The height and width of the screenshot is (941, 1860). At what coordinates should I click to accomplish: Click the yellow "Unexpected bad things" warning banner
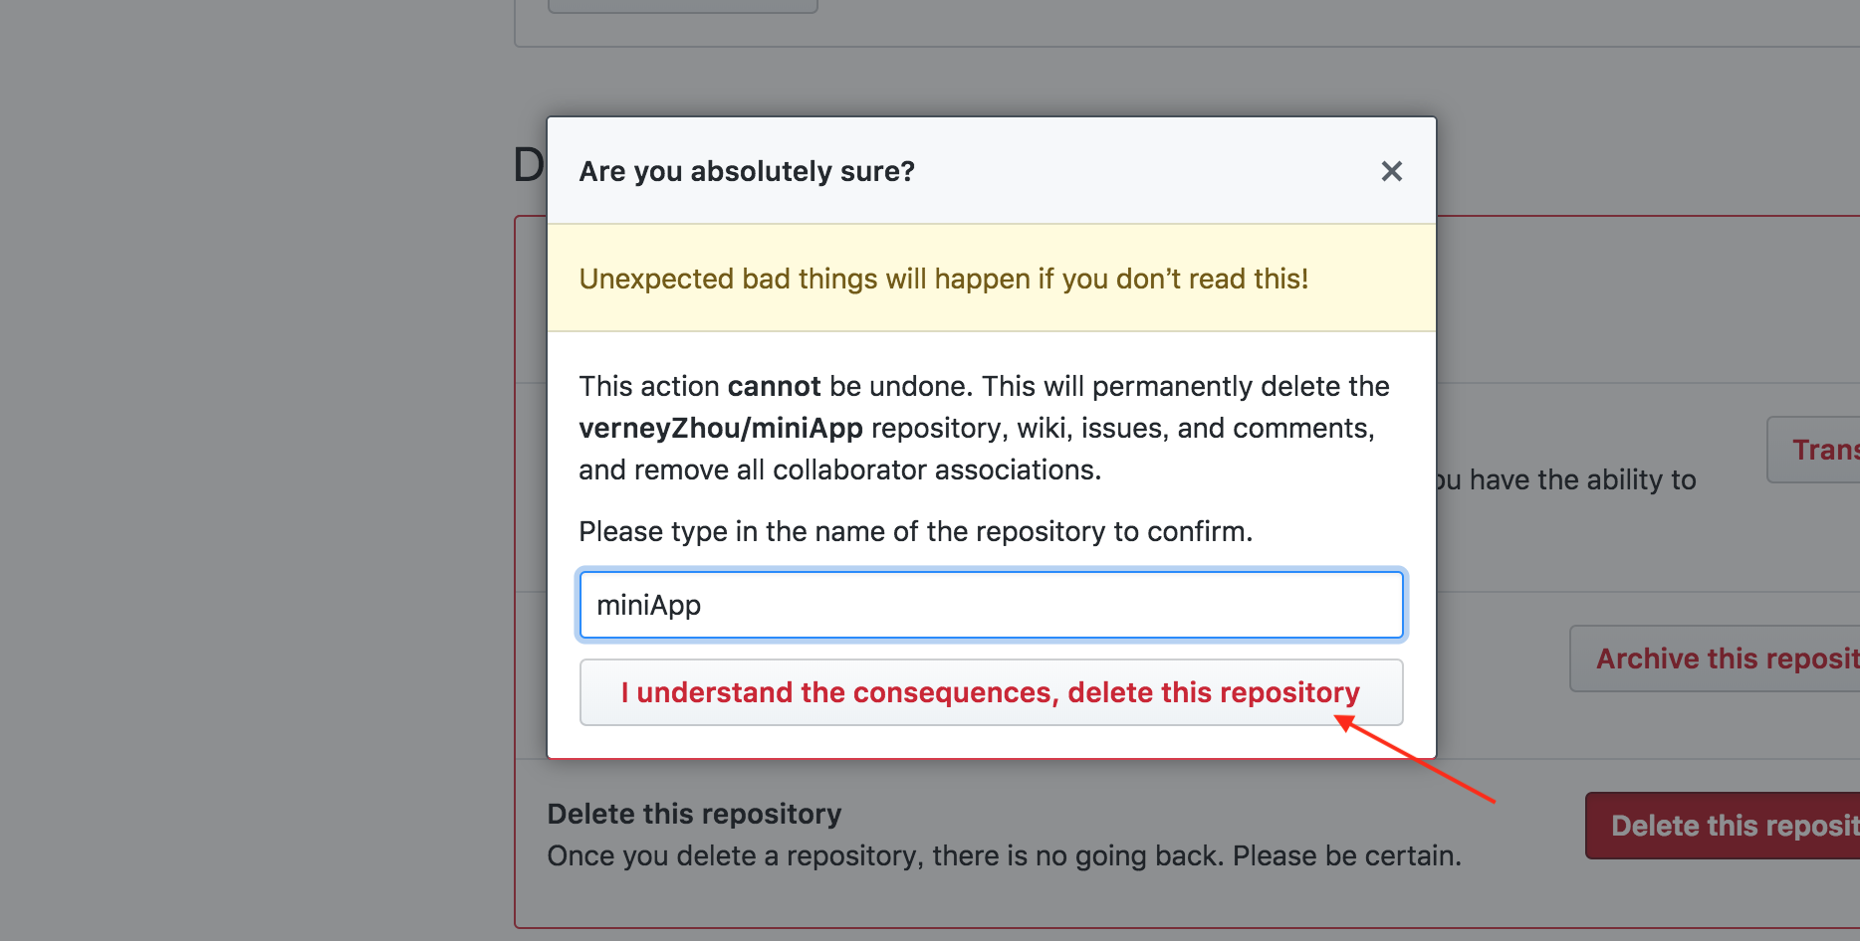pyautogui.click(x=942, y=279)
